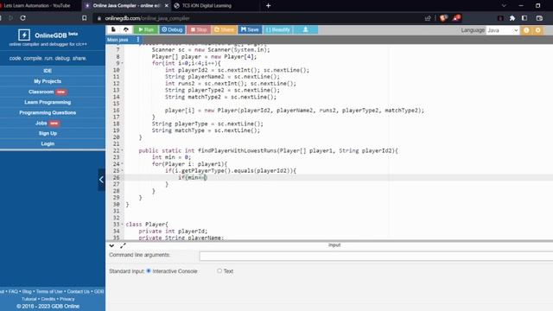Place cursor on line 26 if(min statement
Viewport: 553px width, 311px height.
click(x=193, y=177)
